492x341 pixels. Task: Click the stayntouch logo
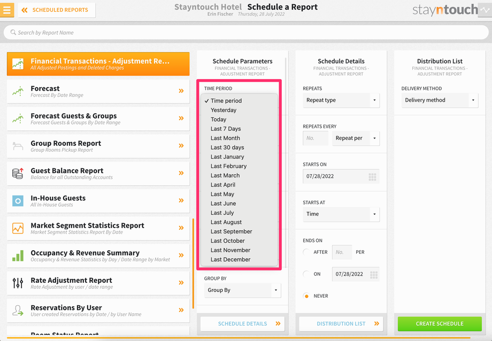click(444, 10)
